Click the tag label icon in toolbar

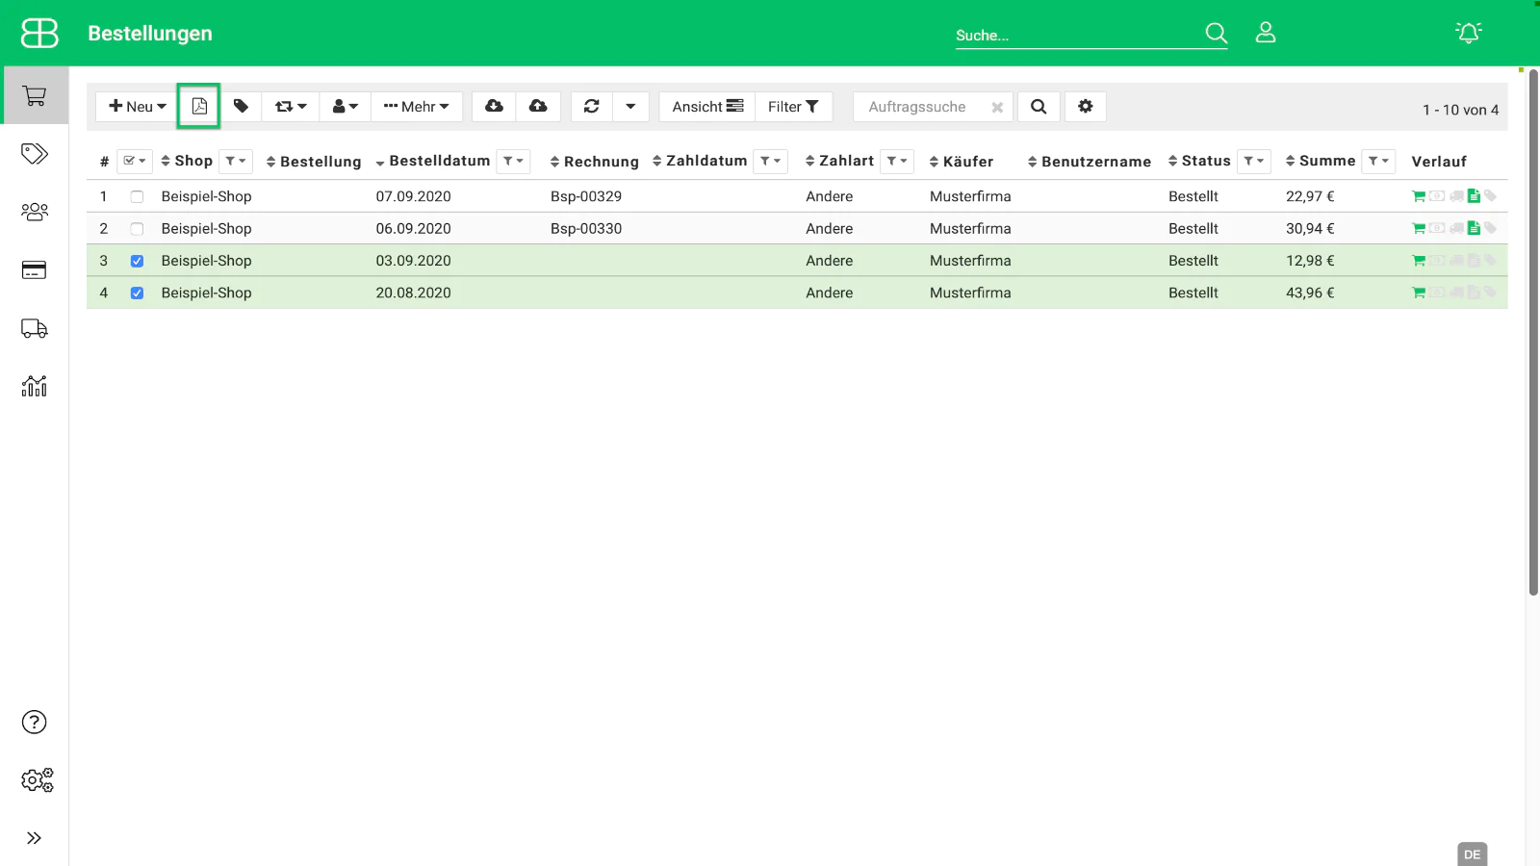[241, 107]
